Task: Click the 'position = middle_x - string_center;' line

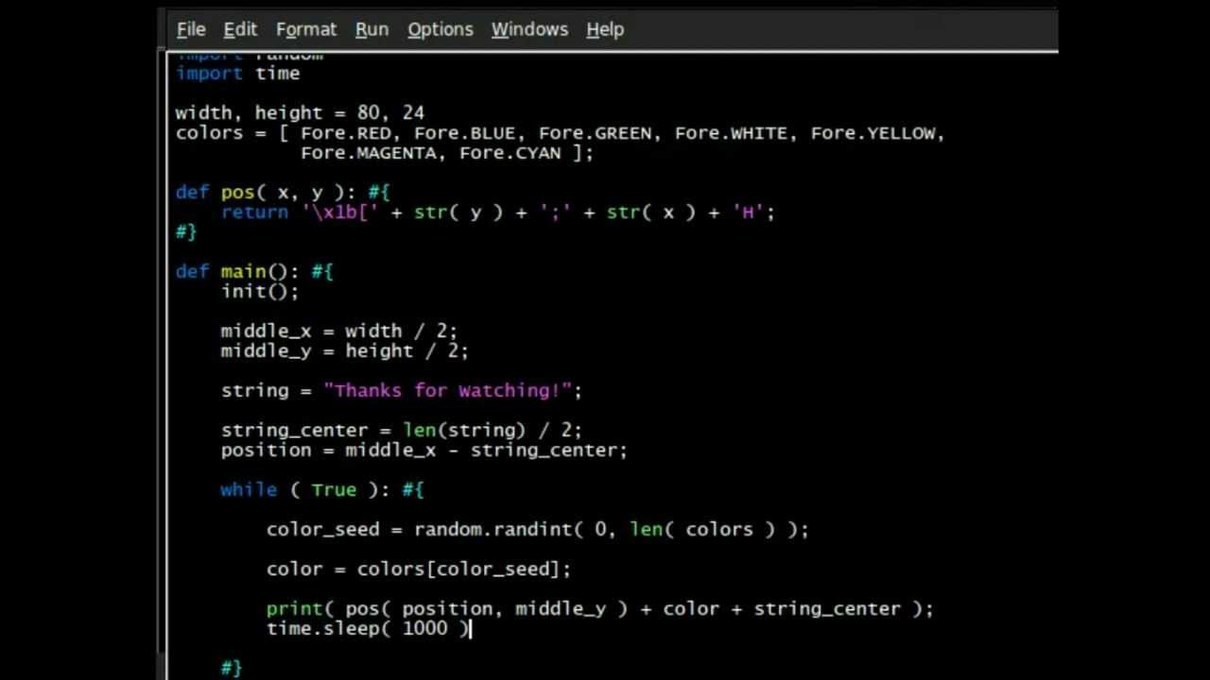Action: [x=423, y=450]
